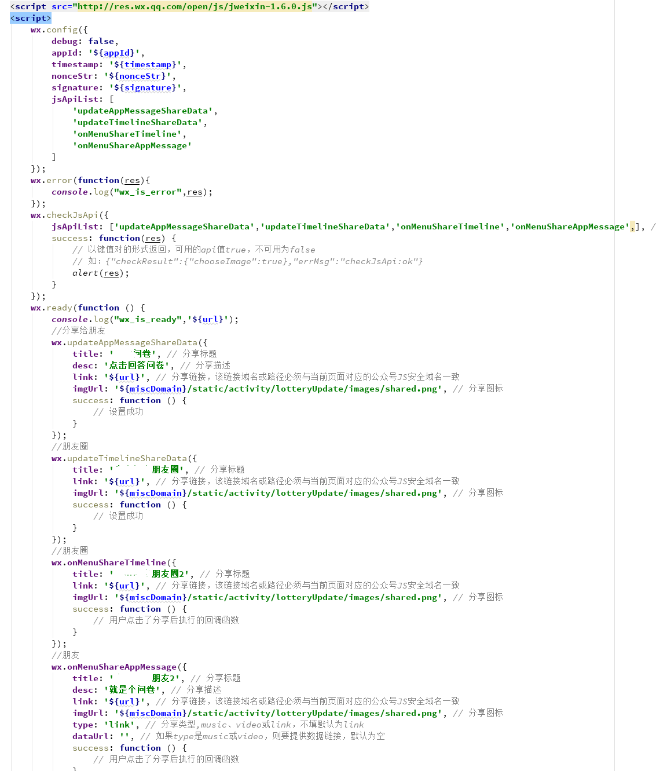Click the '//分享给朋友' comment
This screenshot has height=771, width=656.
(78, 331)
